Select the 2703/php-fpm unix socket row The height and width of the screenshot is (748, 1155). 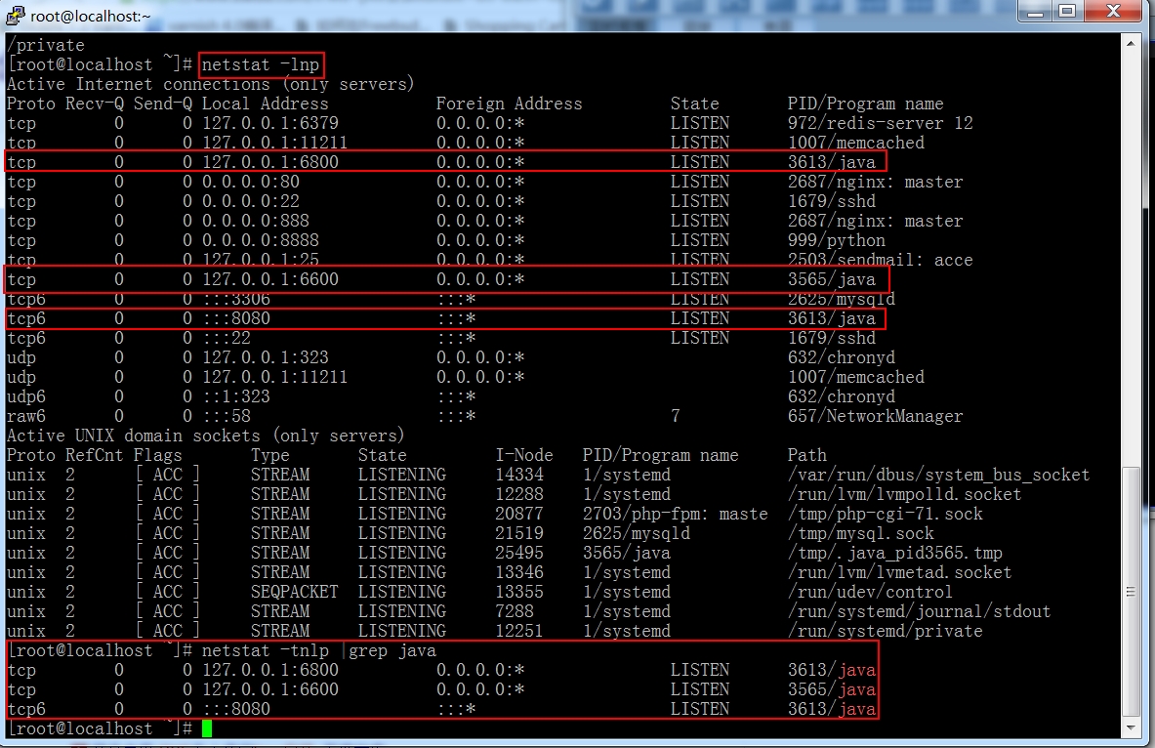494,514
